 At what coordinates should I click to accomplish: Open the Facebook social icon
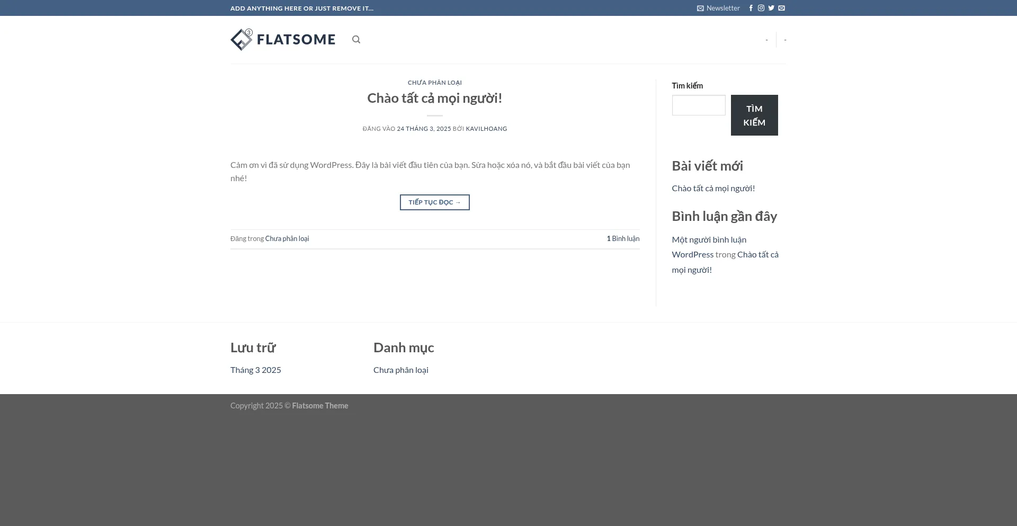point(751,8)
